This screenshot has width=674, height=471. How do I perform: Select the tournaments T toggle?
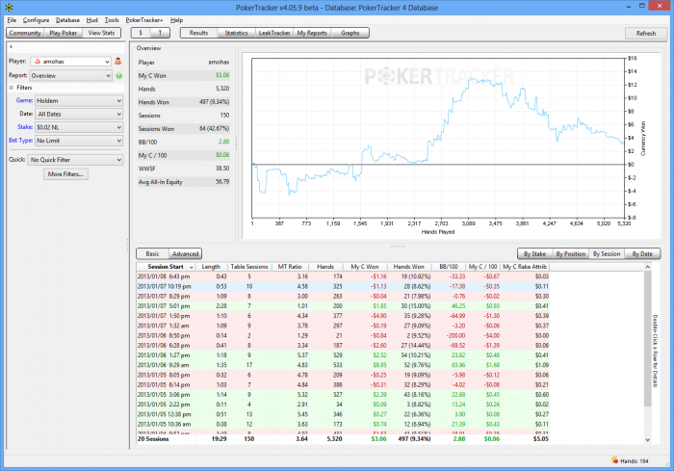click(x=160, y=33)
